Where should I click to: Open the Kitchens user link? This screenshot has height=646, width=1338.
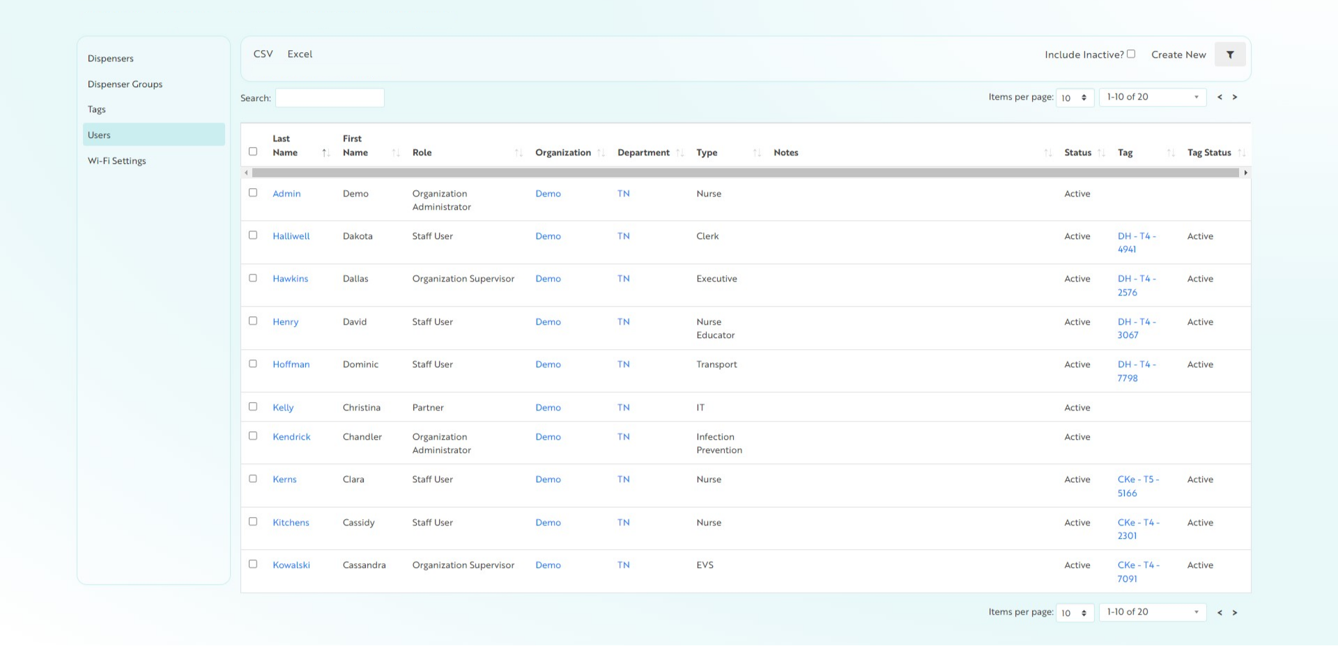click(291, 523)
